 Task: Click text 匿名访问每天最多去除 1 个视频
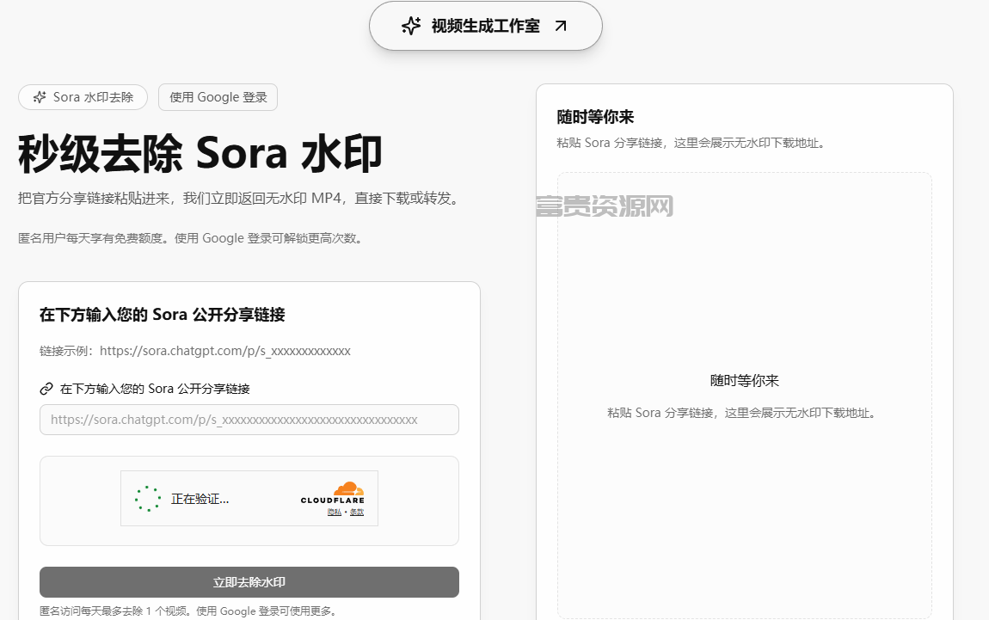(114, 611)
